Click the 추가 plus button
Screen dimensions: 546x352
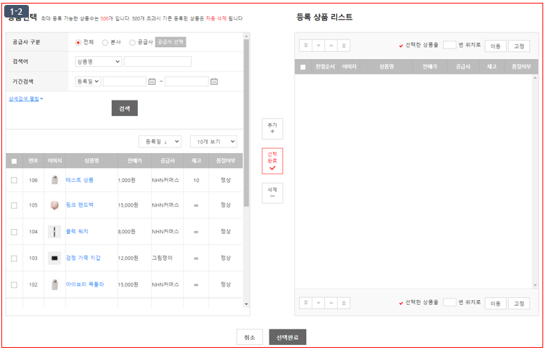[x=272, y=129]
